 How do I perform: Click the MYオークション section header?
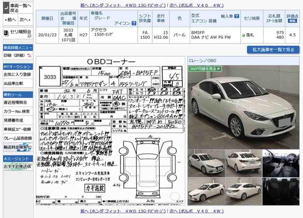click(x=18, y=67)
